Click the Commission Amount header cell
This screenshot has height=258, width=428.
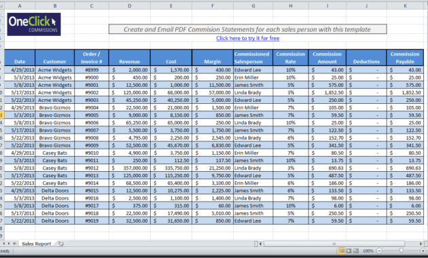click(327, 58)
